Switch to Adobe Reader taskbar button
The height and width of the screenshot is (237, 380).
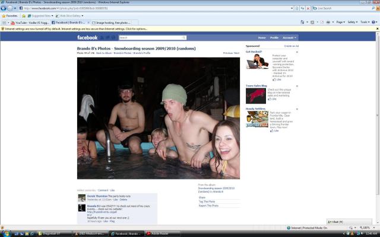point(162,233)
